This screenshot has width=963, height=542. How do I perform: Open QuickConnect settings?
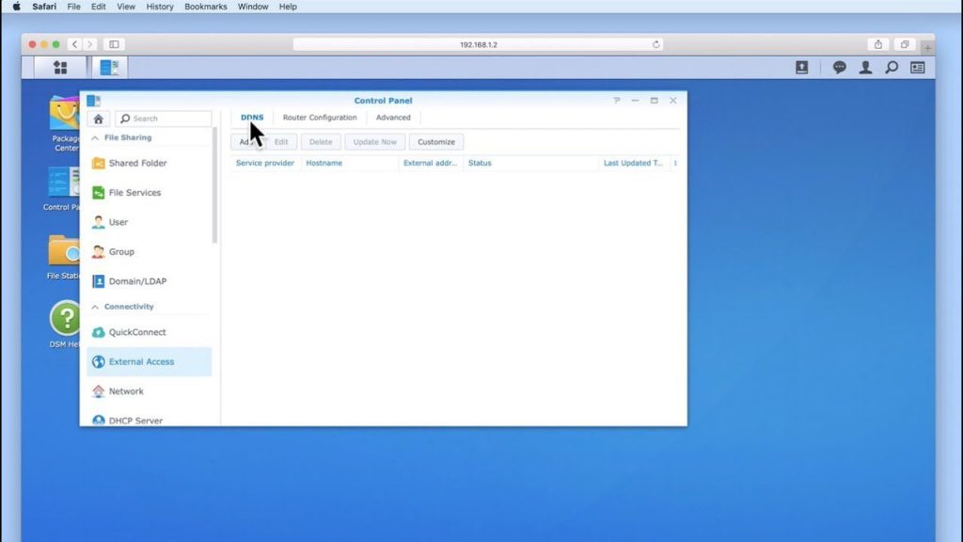[150, 332]
